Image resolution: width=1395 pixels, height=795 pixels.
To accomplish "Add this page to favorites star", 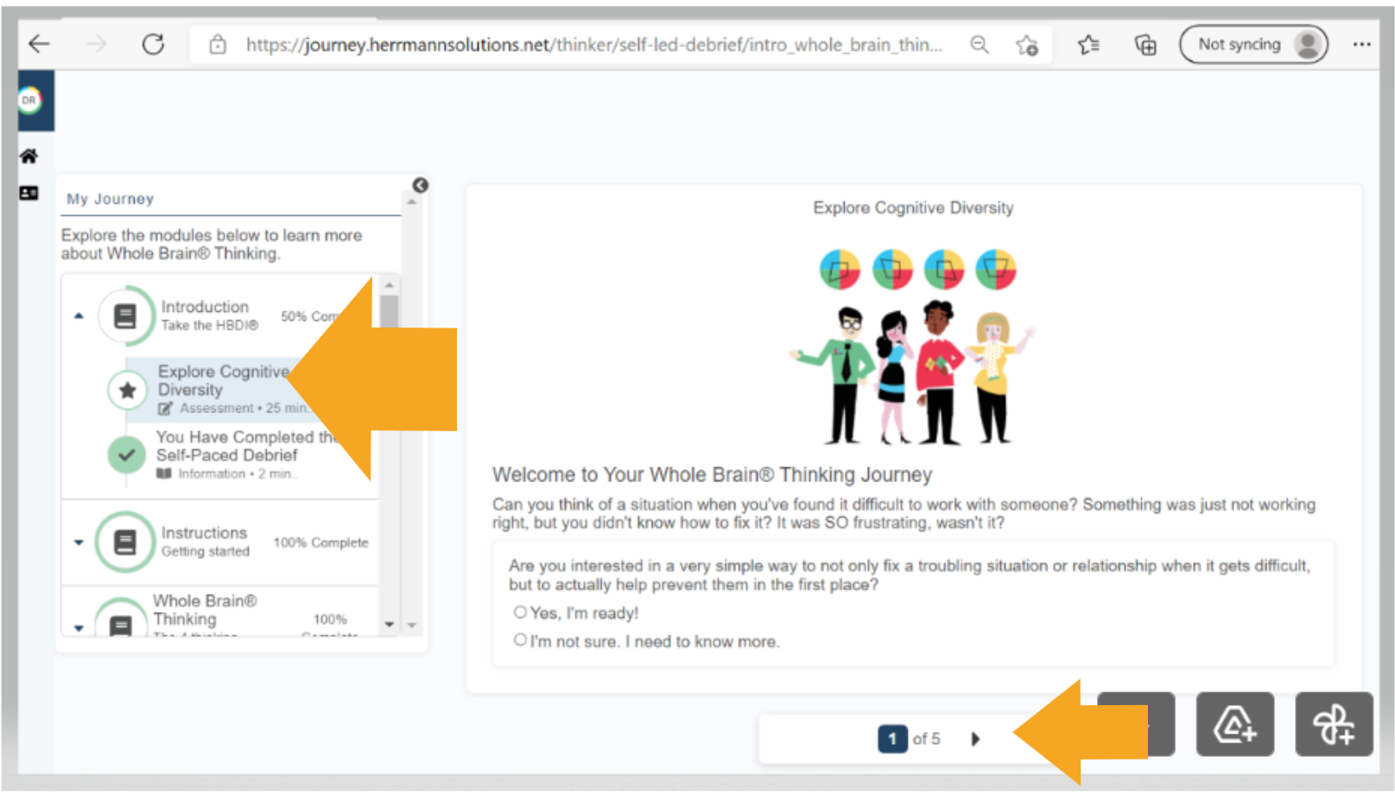I will (1026, 45).
